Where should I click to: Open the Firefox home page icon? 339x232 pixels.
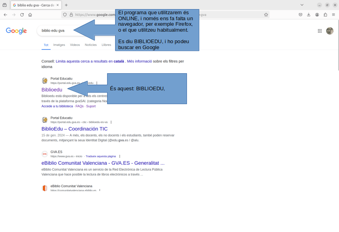coord(30,15)
